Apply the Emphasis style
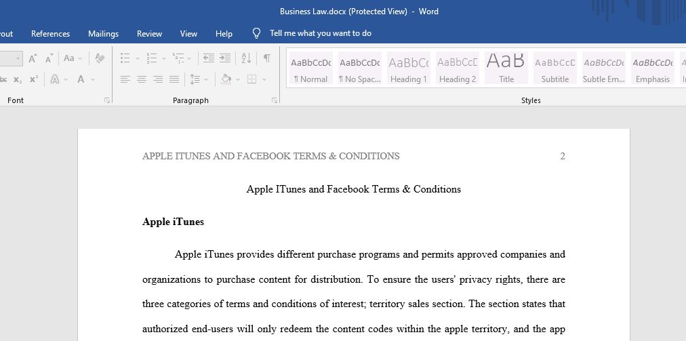 pyautogui.click(x=653, y=68)
